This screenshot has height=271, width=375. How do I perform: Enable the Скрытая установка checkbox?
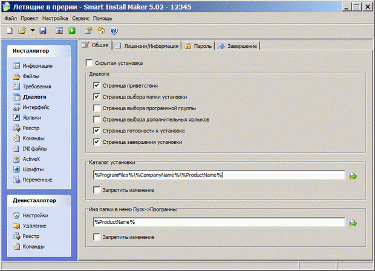pos(90,63)
